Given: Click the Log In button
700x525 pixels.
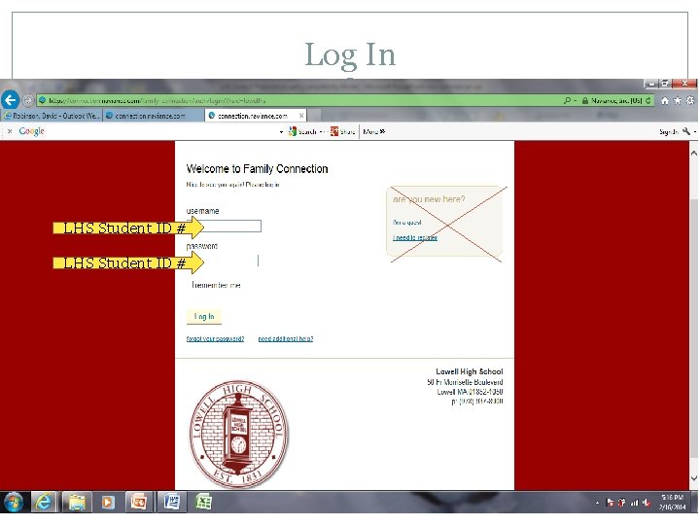Looking at the screenshot, I should point(204,317).
